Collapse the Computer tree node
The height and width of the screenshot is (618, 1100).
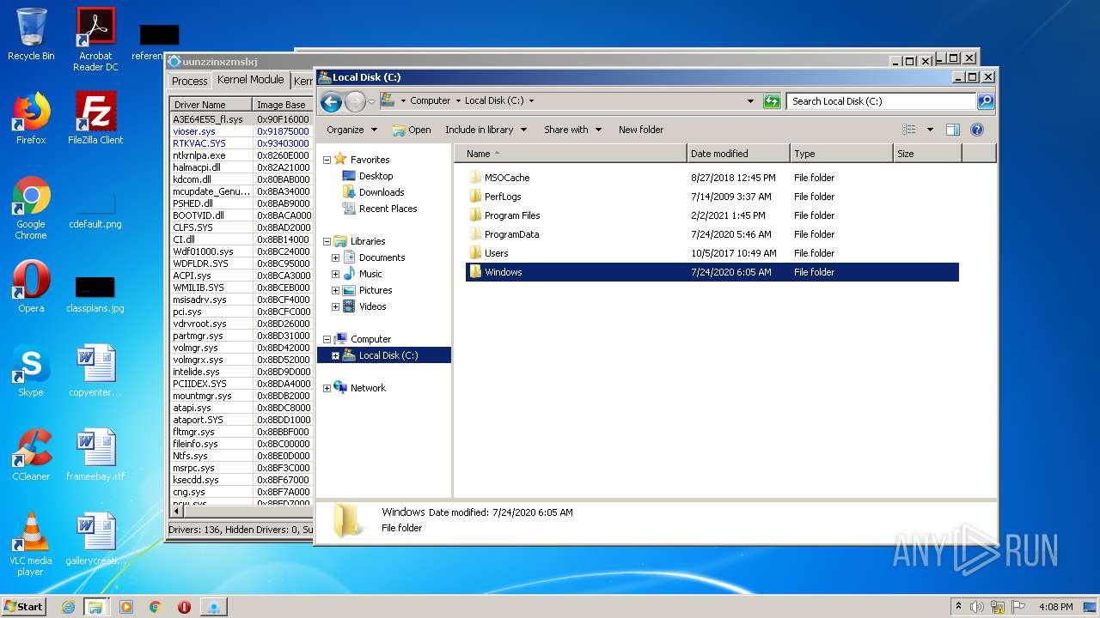pos(327,339)
